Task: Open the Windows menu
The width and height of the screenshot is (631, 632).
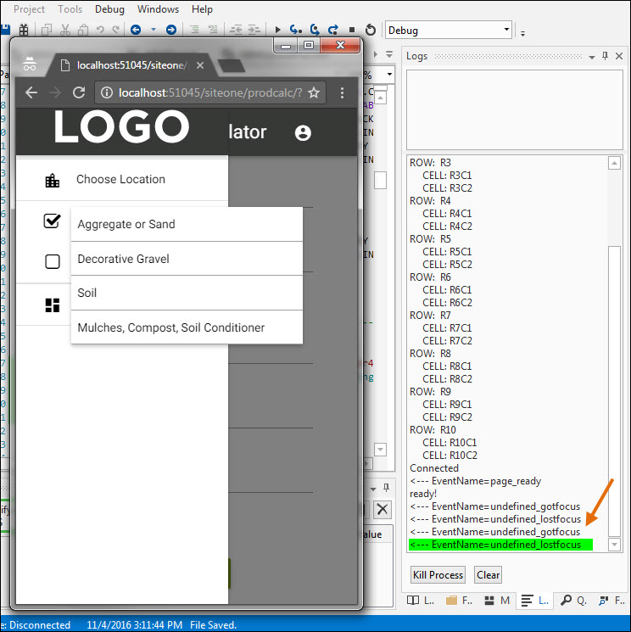Action: click(x=158, y=8)
